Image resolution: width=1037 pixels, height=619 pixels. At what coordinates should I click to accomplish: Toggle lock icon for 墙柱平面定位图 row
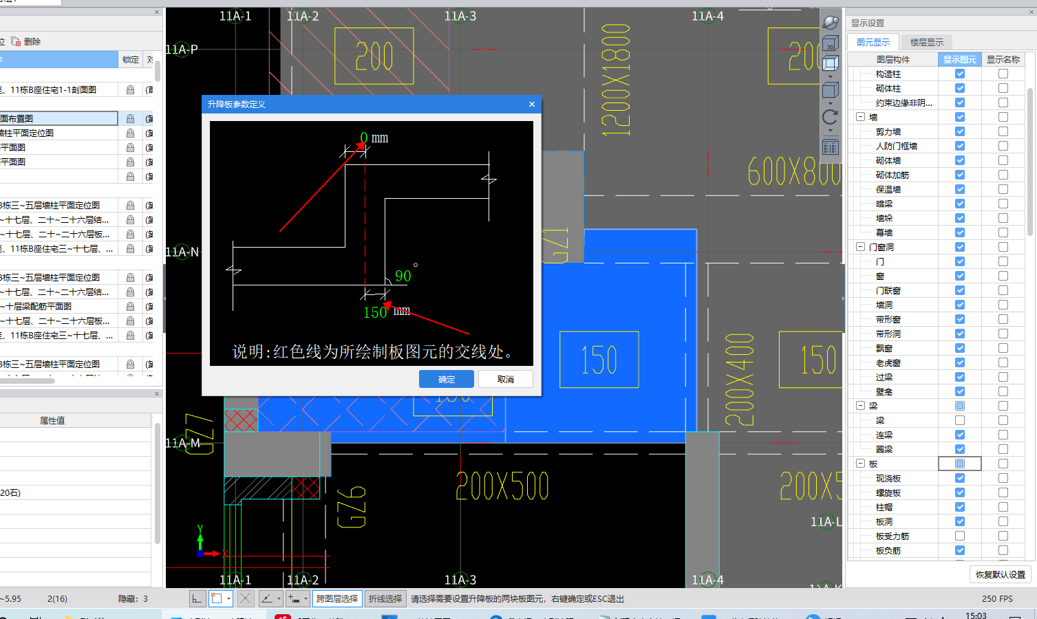[x=130, y=133]
